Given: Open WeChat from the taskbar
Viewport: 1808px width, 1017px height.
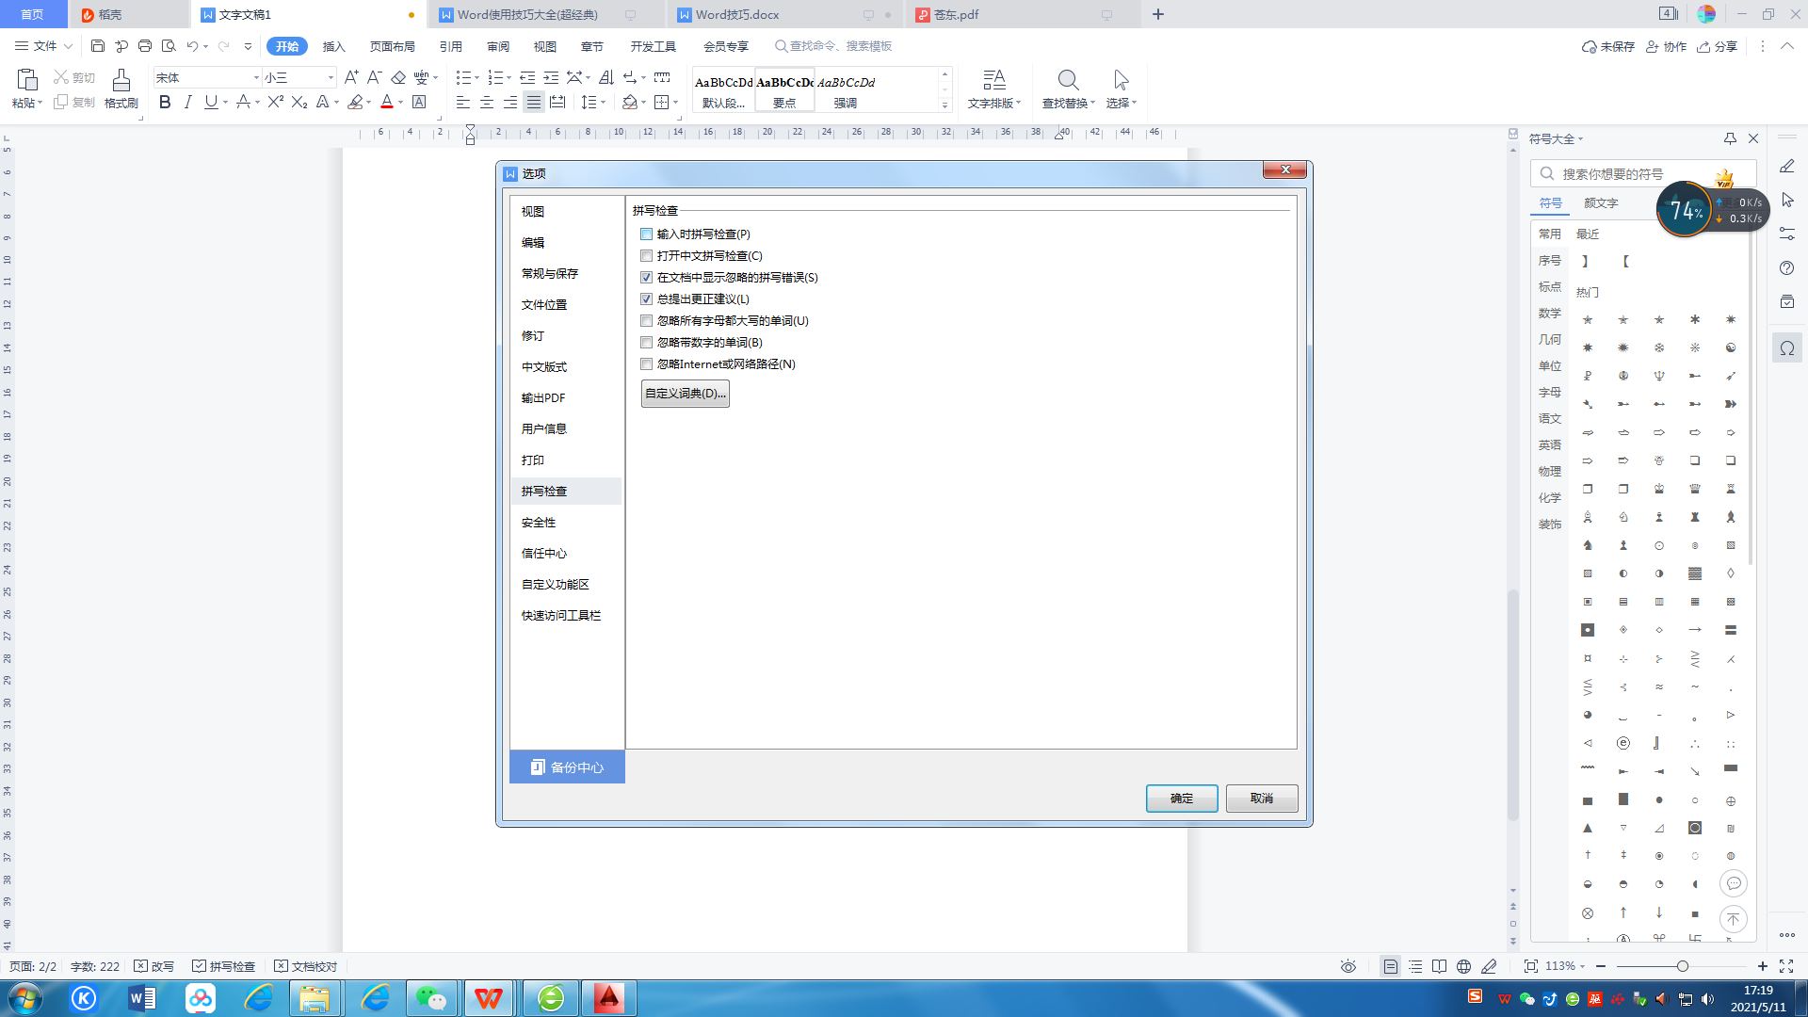Looking at the screenshot, I should click(431, 998).
